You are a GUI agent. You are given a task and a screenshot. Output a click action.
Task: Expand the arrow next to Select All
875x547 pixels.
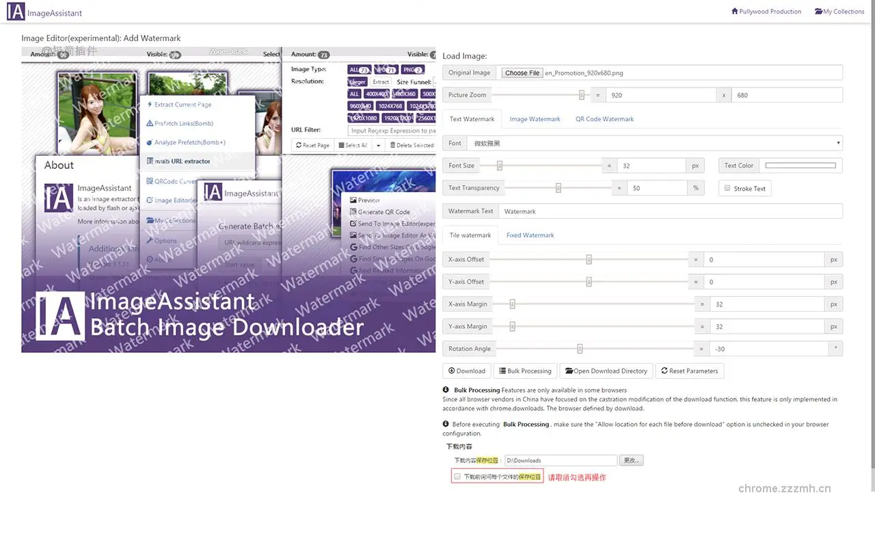[378, 144]
